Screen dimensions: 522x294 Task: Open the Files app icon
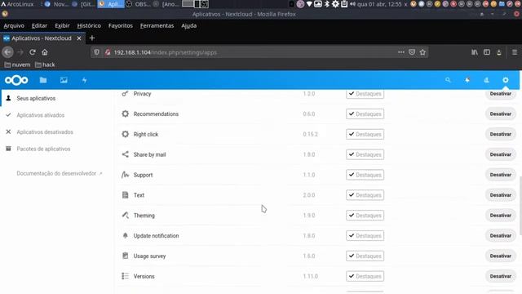(x=43, y=80)
